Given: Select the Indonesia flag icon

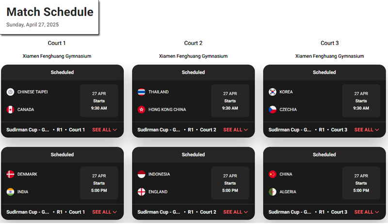Looking at the screenshot, I should (142, 174).
